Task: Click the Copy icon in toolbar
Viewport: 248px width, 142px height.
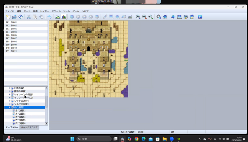Action: click(35, 17)
